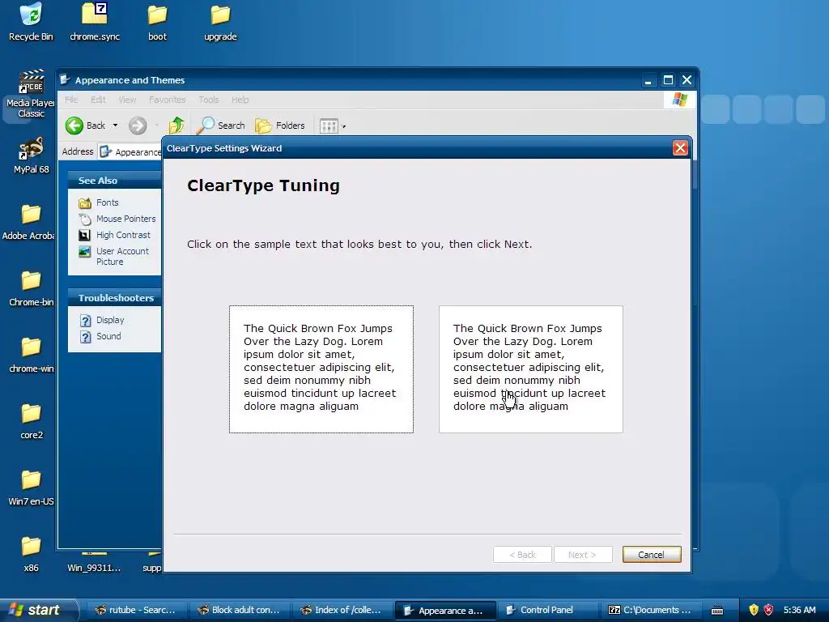The height and width of the screenshot is (622, 829).
Task: Click the green Back arrow in toolbar
Action: click(x=74, y=126)
